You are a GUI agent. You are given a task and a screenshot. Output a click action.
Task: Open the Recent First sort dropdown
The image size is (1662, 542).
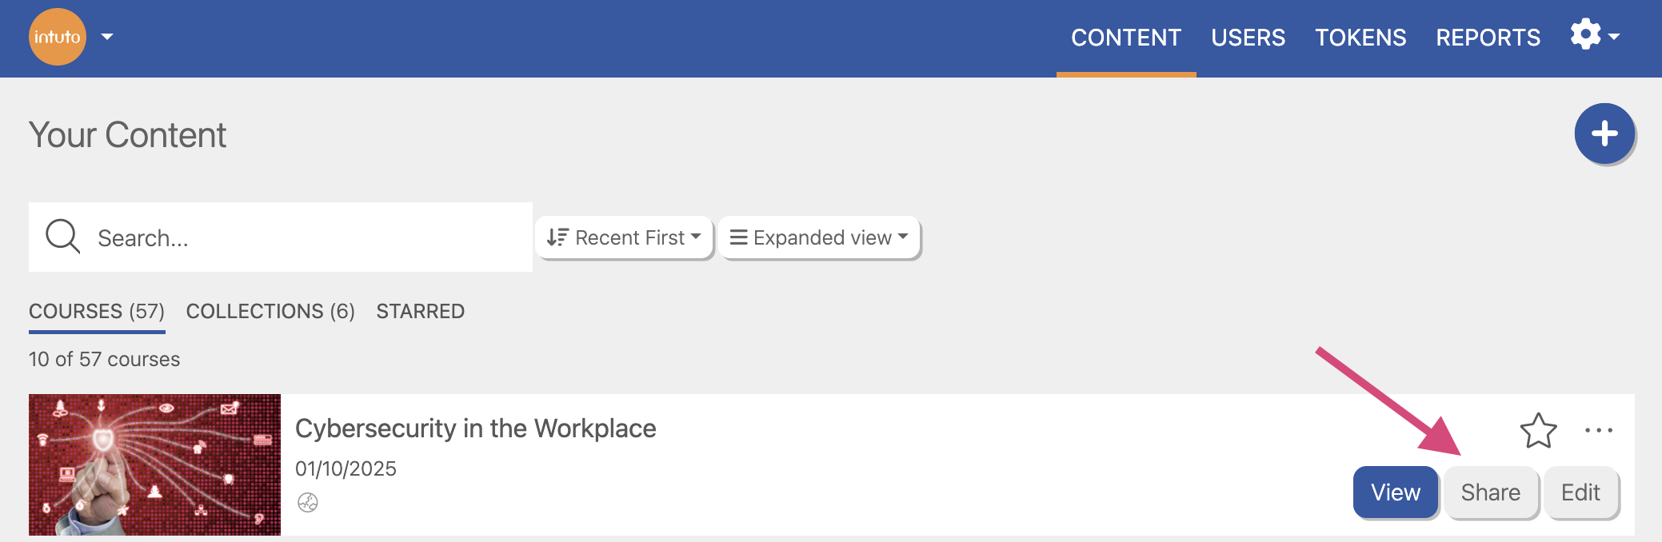624,237
